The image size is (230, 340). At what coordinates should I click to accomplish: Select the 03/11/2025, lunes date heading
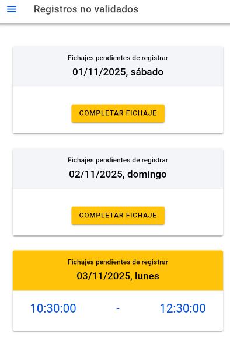118,276
